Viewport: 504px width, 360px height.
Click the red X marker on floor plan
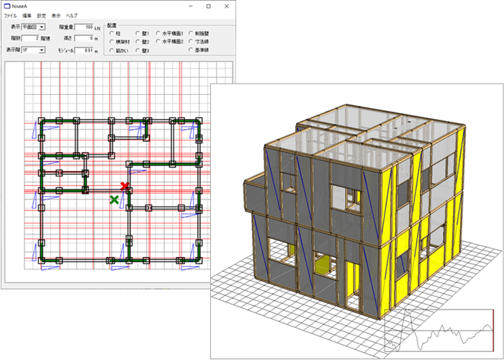125,186
